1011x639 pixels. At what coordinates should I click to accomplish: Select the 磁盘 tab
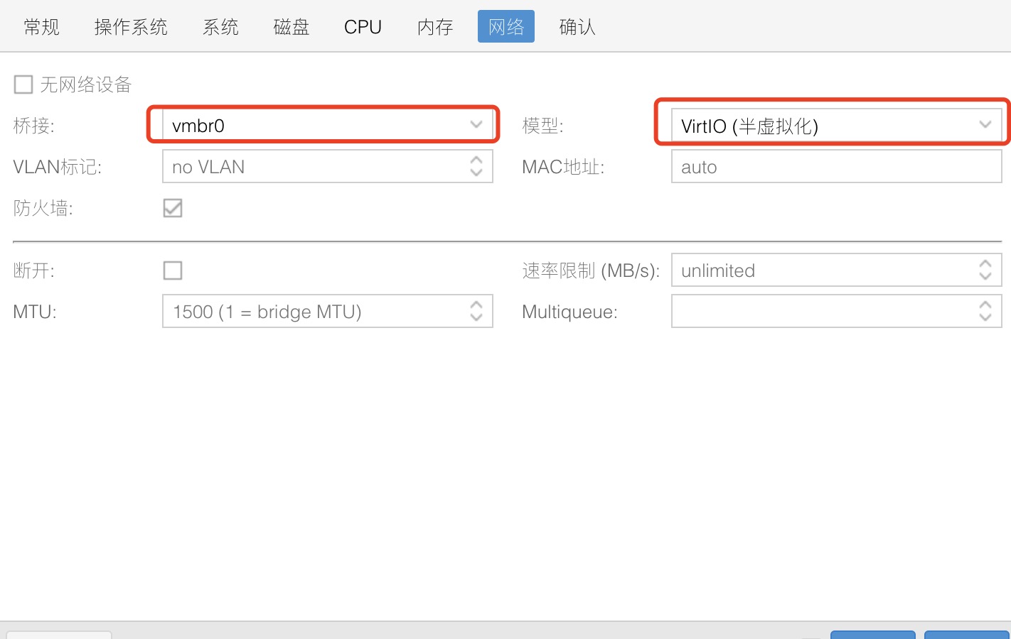[x=291, y=27]
